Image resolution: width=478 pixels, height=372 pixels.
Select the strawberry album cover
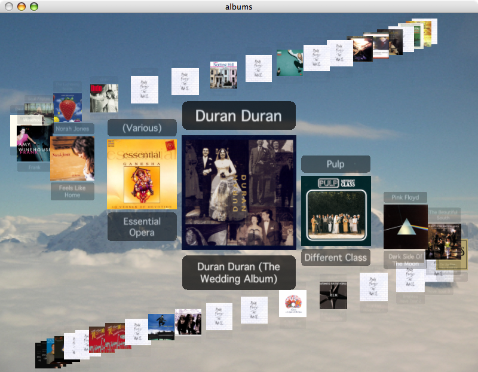[x=68, y=108]
